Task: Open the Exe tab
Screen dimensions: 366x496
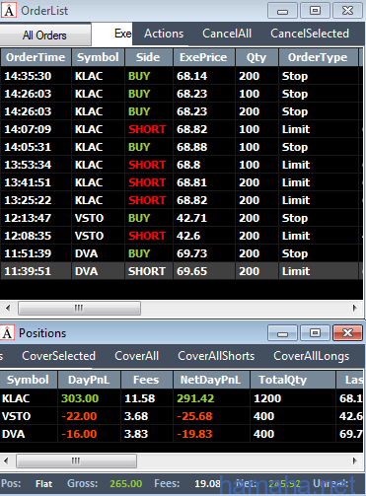Action: click(x=122, y=34)
